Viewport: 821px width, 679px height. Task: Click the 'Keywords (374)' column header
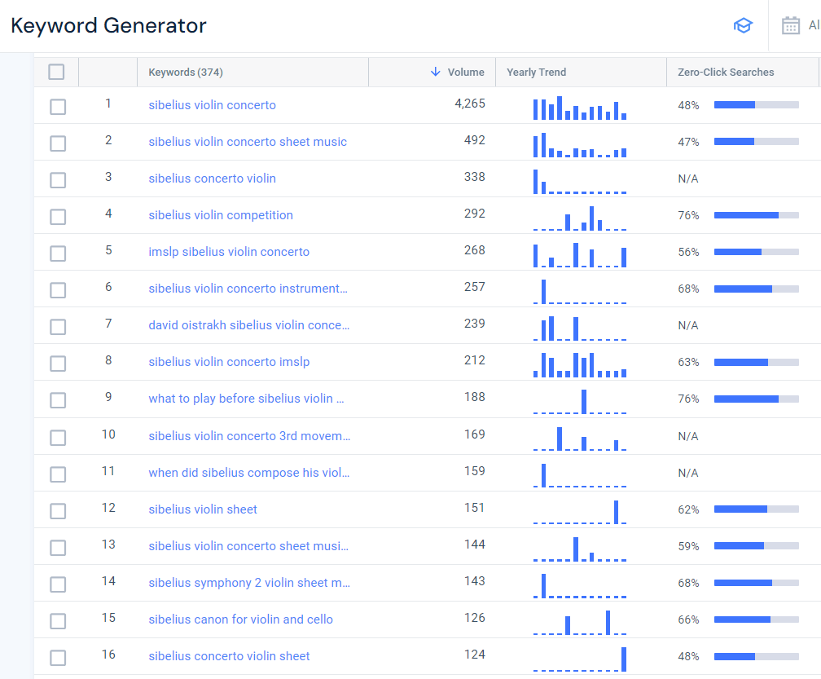(185, 72)
